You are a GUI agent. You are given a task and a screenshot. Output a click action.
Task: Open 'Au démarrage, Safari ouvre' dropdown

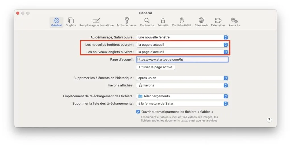(x=182, y=37)
